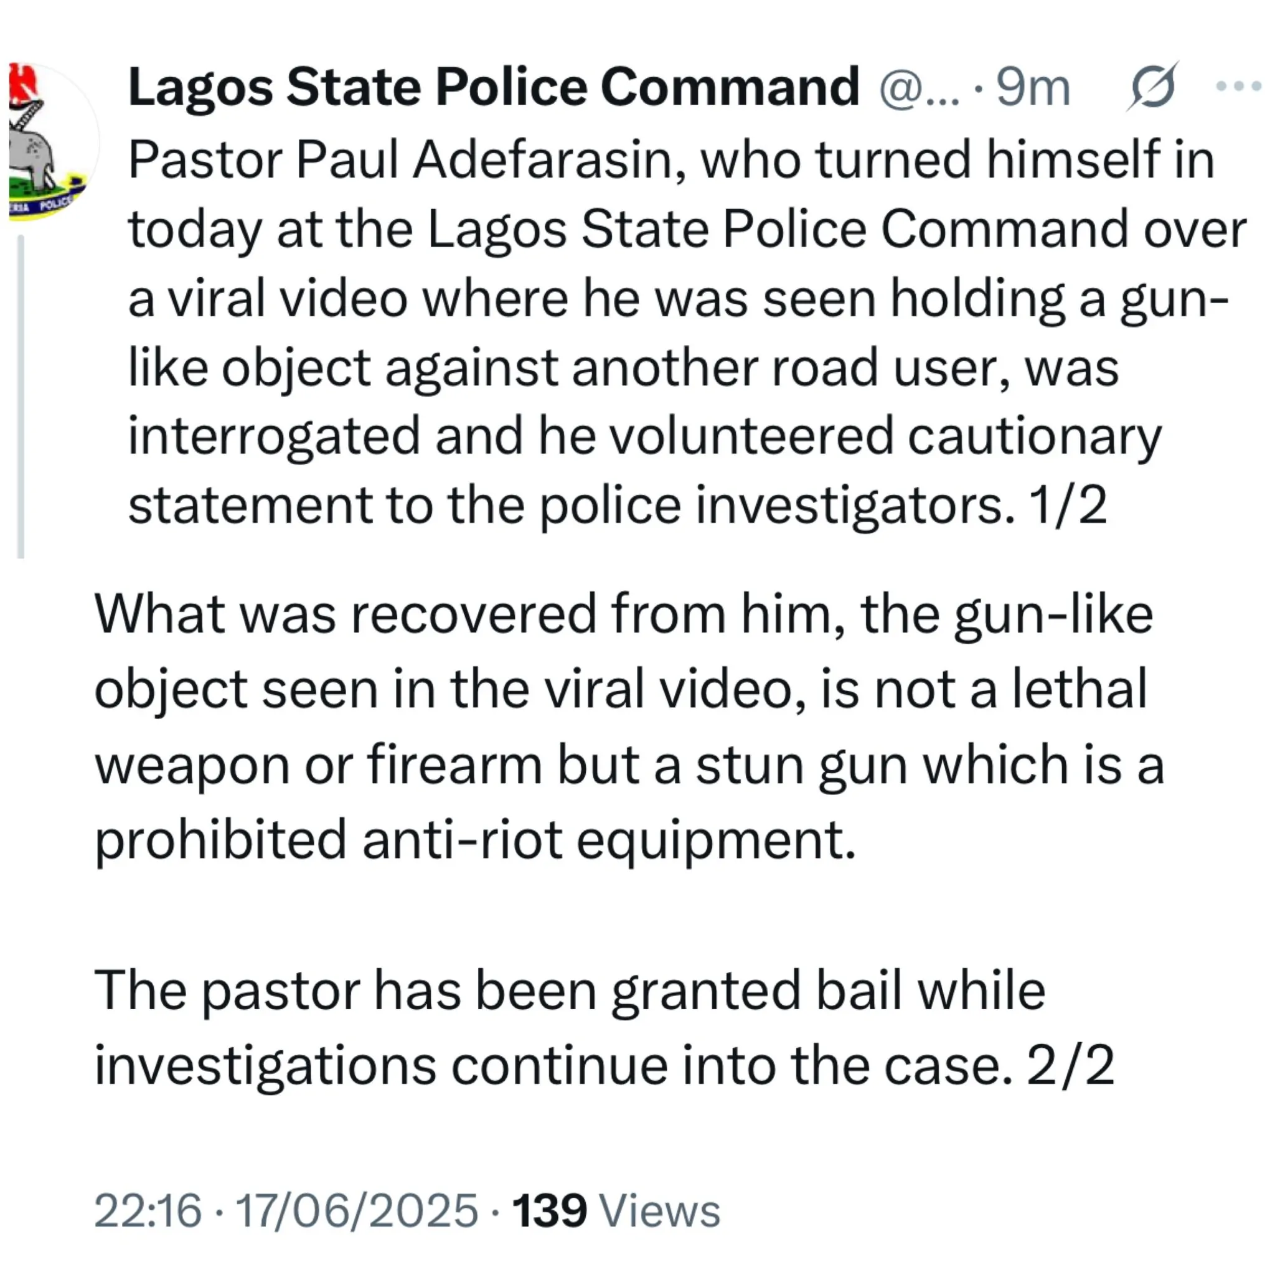Image resolution: width=1275 pixels, height=1275 pixels.
Task: Click the 139 view count number
Action: tap(549, 1211)
